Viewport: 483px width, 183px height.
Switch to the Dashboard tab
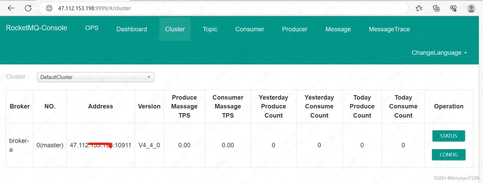coord(132,29)
